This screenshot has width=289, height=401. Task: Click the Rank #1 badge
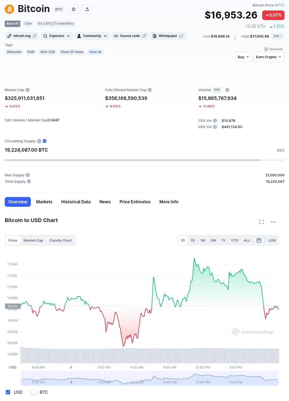(13, 24)
